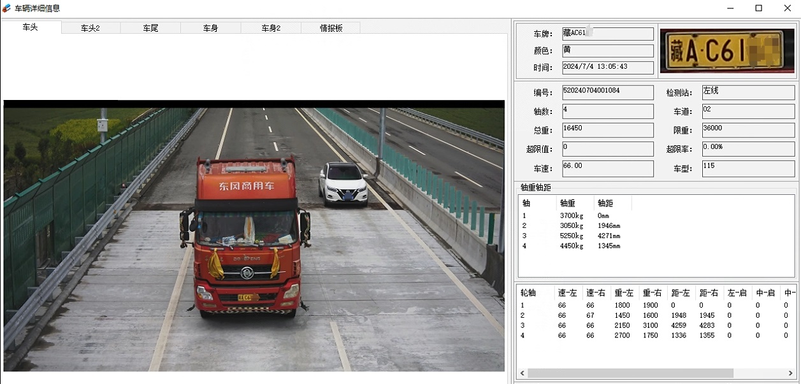Viewport: 801px width, 384px height.
Task: Click the 限重 field showing 36000
Action: pyautogui.click(x=747, y=129)
